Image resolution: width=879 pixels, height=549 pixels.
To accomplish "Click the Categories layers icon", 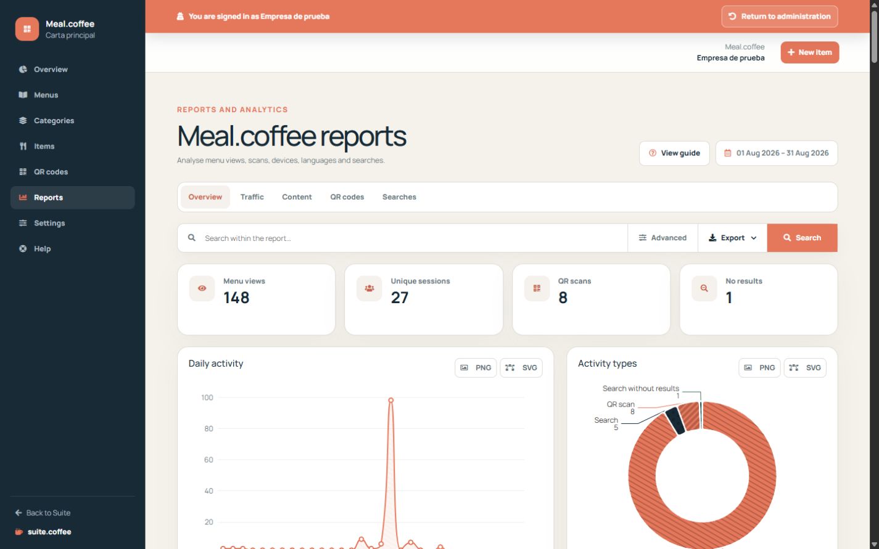I will (23, 121).
